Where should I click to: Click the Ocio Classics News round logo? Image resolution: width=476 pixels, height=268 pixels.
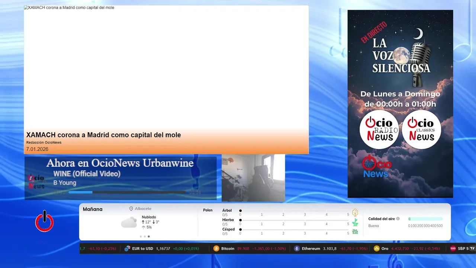point(421,130)
